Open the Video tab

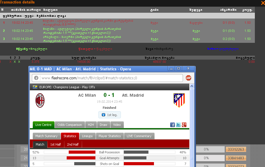click(117, 125)
